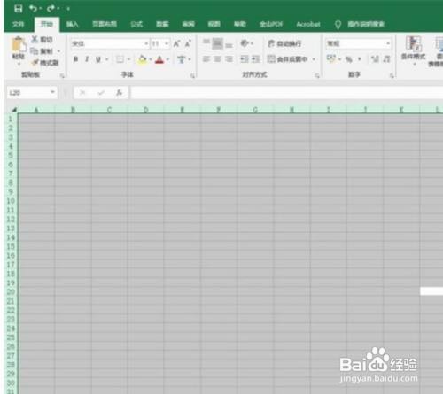Switch to the 视图 (View) tab
Viewport: 443px width, 394px height.
(x=214, y=24)
